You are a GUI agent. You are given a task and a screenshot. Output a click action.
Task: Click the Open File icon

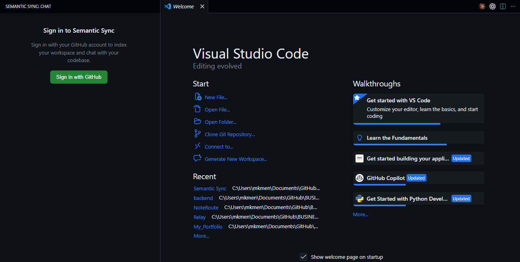coord(198,109)
